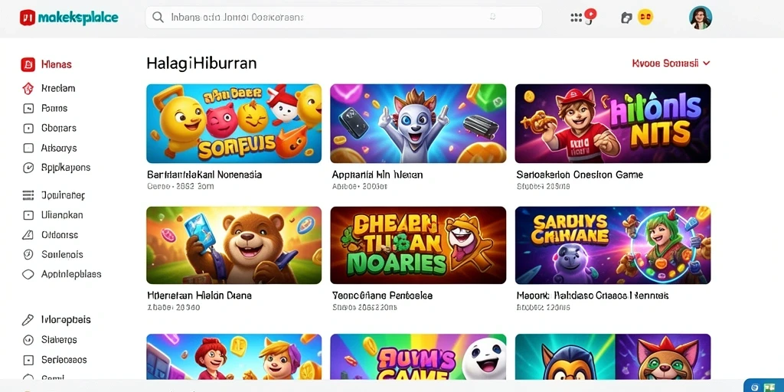
Task: Focus the search input field
Action: (x=344, y=18)
